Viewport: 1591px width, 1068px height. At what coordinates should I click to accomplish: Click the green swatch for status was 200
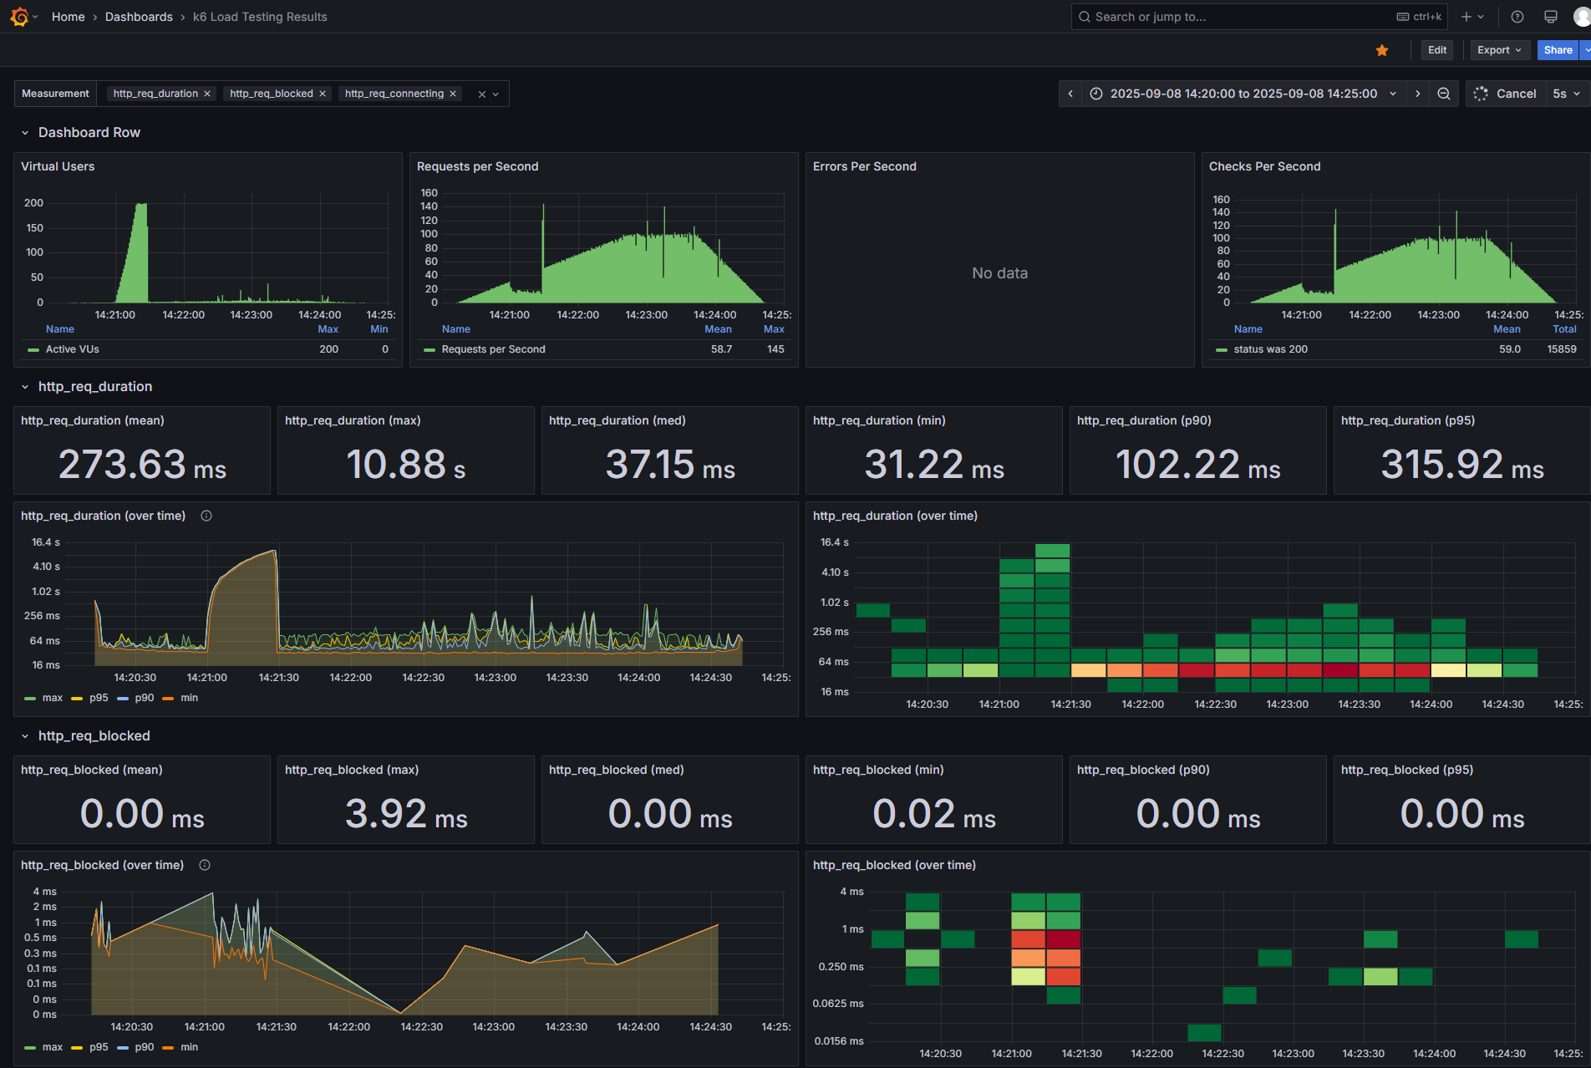click(1222, 350)
